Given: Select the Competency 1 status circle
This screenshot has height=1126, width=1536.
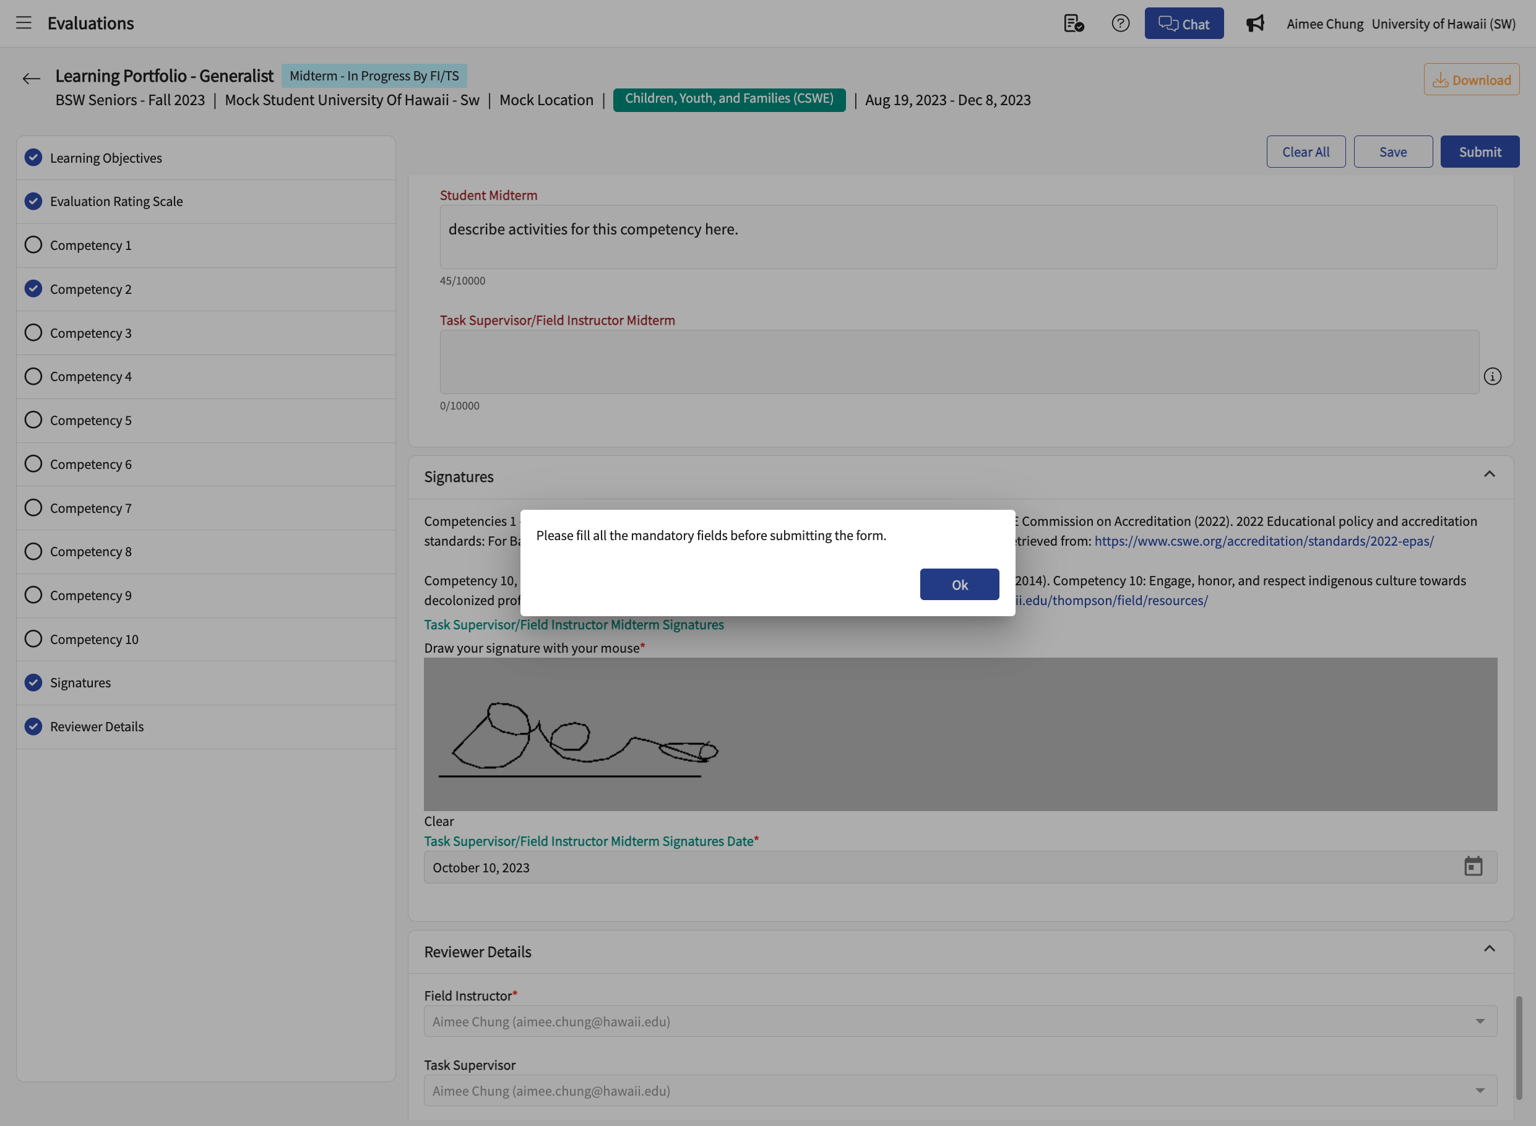Looking at the screenshot, I should [x=33, y=245].
